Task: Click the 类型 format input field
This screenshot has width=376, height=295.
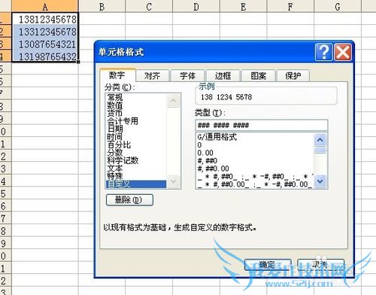Action: click(x=262, y=125)
